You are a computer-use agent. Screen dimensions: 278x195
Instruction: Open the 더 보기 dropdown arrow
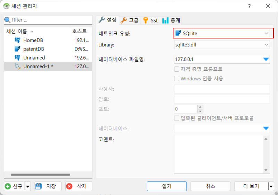coord(271,186)
